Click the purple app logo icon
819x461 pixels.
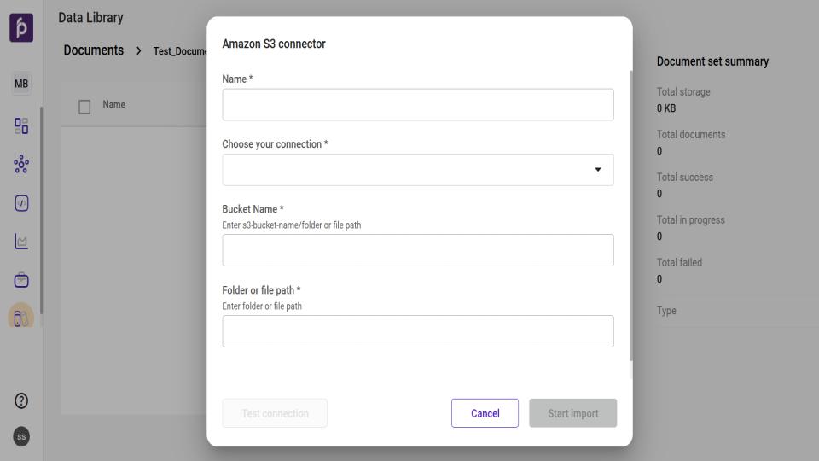click(21, 27)
